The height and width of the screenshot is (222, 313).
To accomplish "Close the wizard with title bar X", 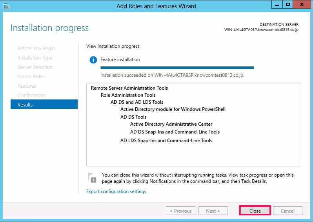I will [x=302, y=5].
